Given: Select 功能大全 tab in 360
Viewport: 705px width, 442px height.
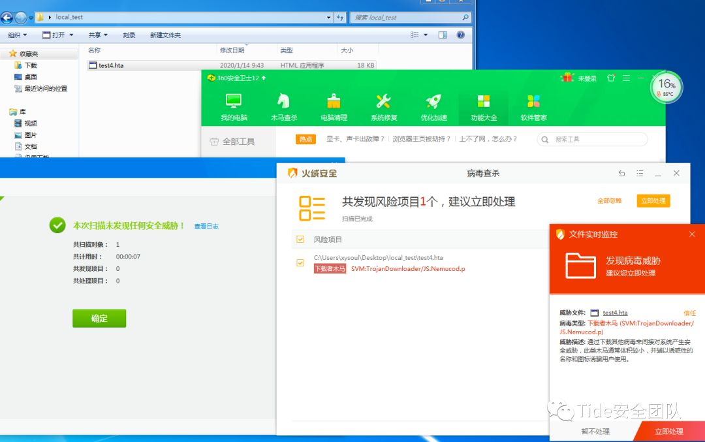Looking at the screenshot, I should click(x=484, y=108).
